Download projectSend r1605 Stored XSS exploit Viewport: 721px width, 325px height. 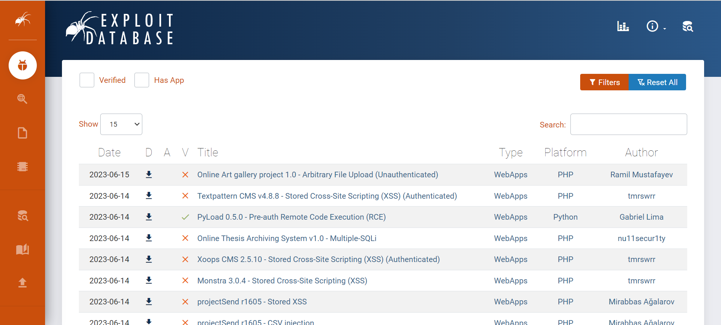pyautogui.click(x=149, y=301)
